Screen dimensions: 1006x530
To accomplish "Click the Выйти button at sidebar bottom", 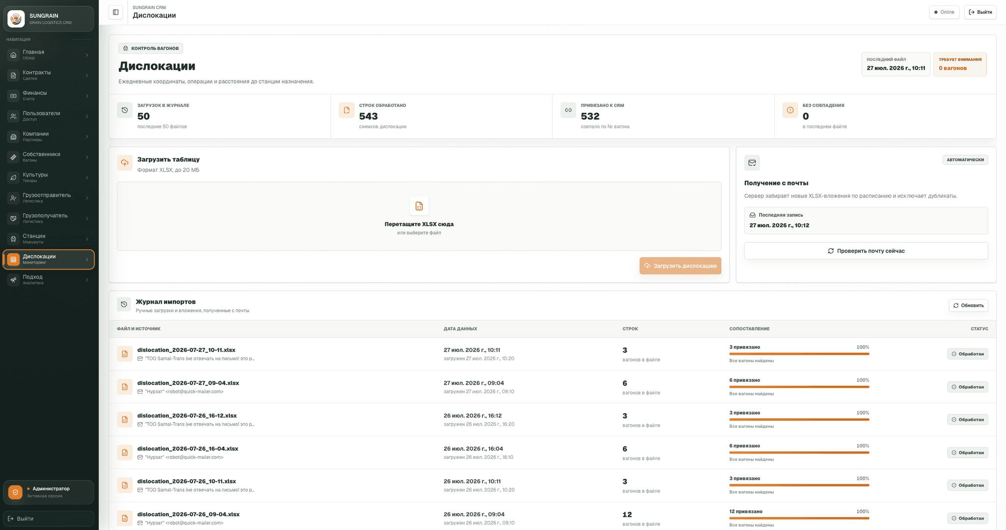I will [x=49, y=518].
